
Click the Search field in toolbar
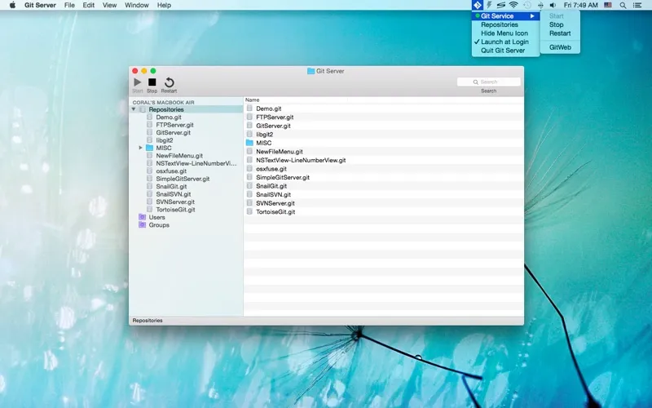click(488, 82)
